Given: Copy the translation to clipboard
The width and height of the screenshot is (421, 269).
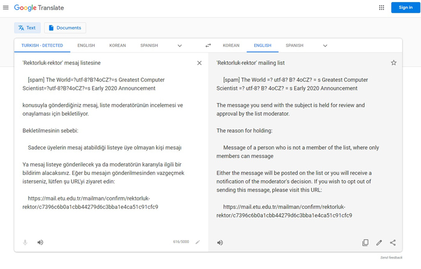Looking at the screenshot, I should 365,243.
